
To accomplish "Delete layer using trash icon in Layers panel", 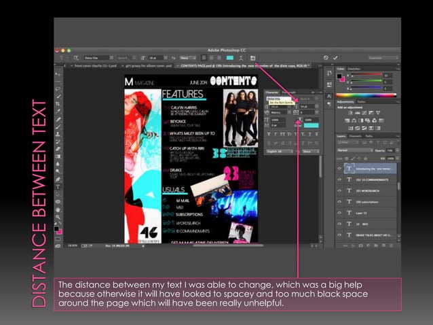I will point(392,245).
